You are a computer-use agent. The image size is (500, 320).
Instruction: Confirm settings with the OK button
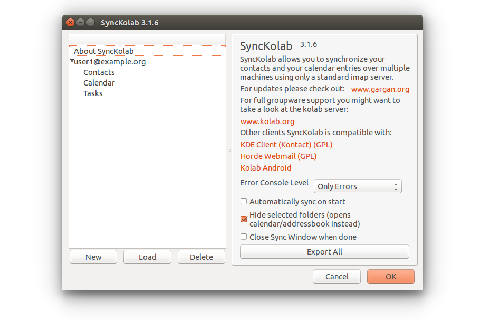[390, 277]
